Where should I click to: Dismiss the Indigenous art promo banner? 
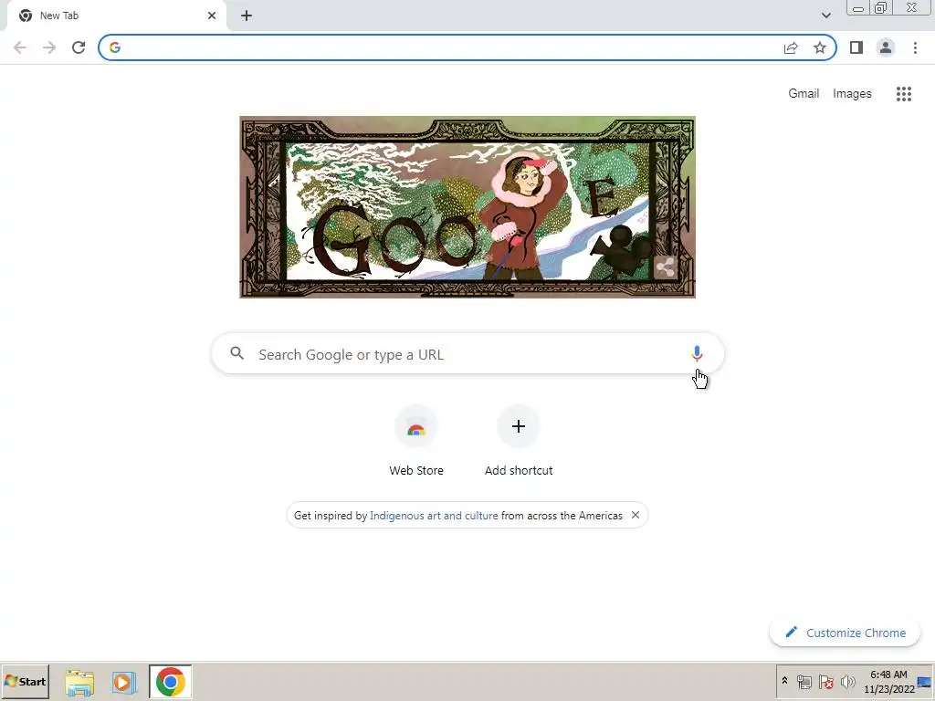(636, 515)
